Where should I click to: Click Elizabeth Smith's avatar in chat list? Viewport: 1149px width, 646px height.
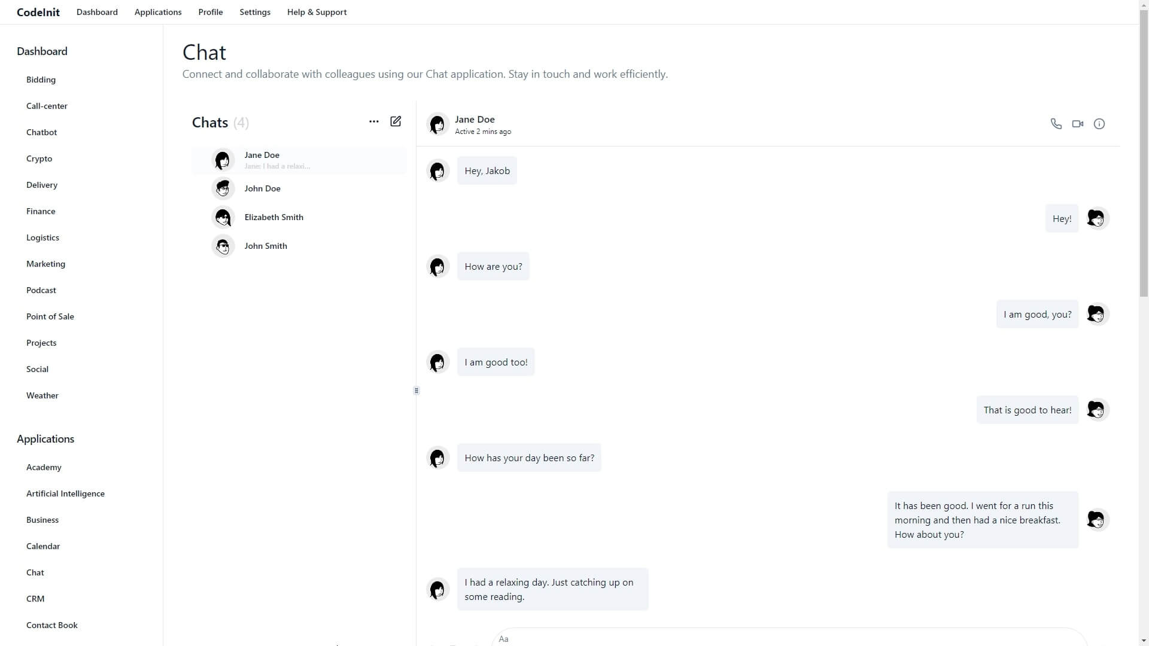tap(223, 217)
